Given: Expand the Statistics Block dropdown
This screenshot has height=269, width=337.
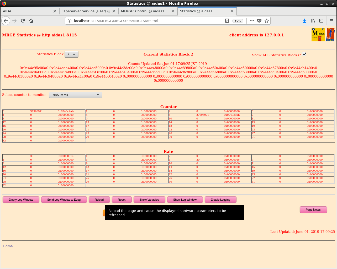Looking at the screenshot, I should pos(71,54).
